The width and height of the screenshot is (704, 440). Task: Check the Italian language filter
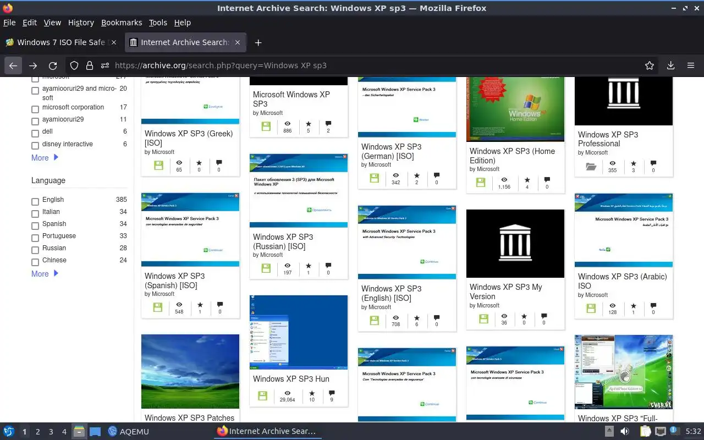(35, 214)
